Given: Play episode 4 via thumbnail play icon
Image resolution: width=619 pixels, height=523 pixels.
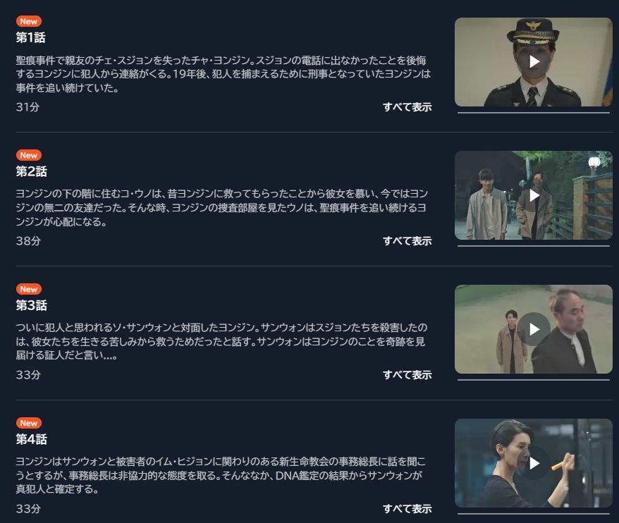Looking at the screenshot, I should click(534, 463).
